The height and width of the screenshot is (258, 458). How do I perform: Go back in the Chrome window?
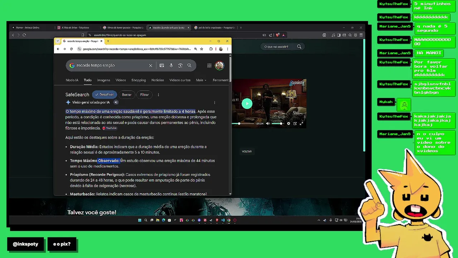(x=58, y=49)
